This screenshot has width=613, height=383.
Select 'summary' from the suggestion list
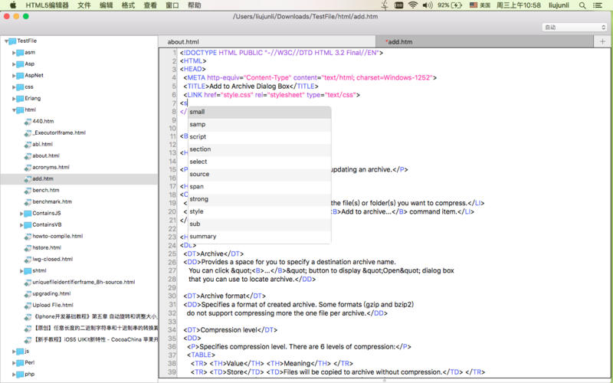click(202, 237)
